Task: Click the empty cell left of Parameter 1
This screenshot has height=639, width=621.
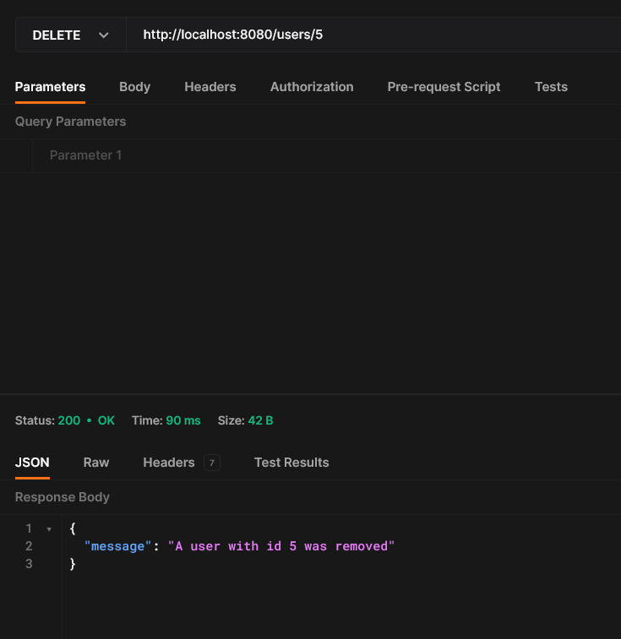Action: (16, 155)
